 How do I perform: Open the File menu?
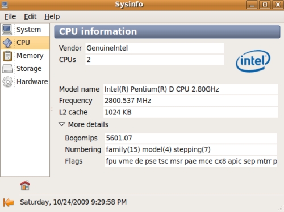(10, 16)
